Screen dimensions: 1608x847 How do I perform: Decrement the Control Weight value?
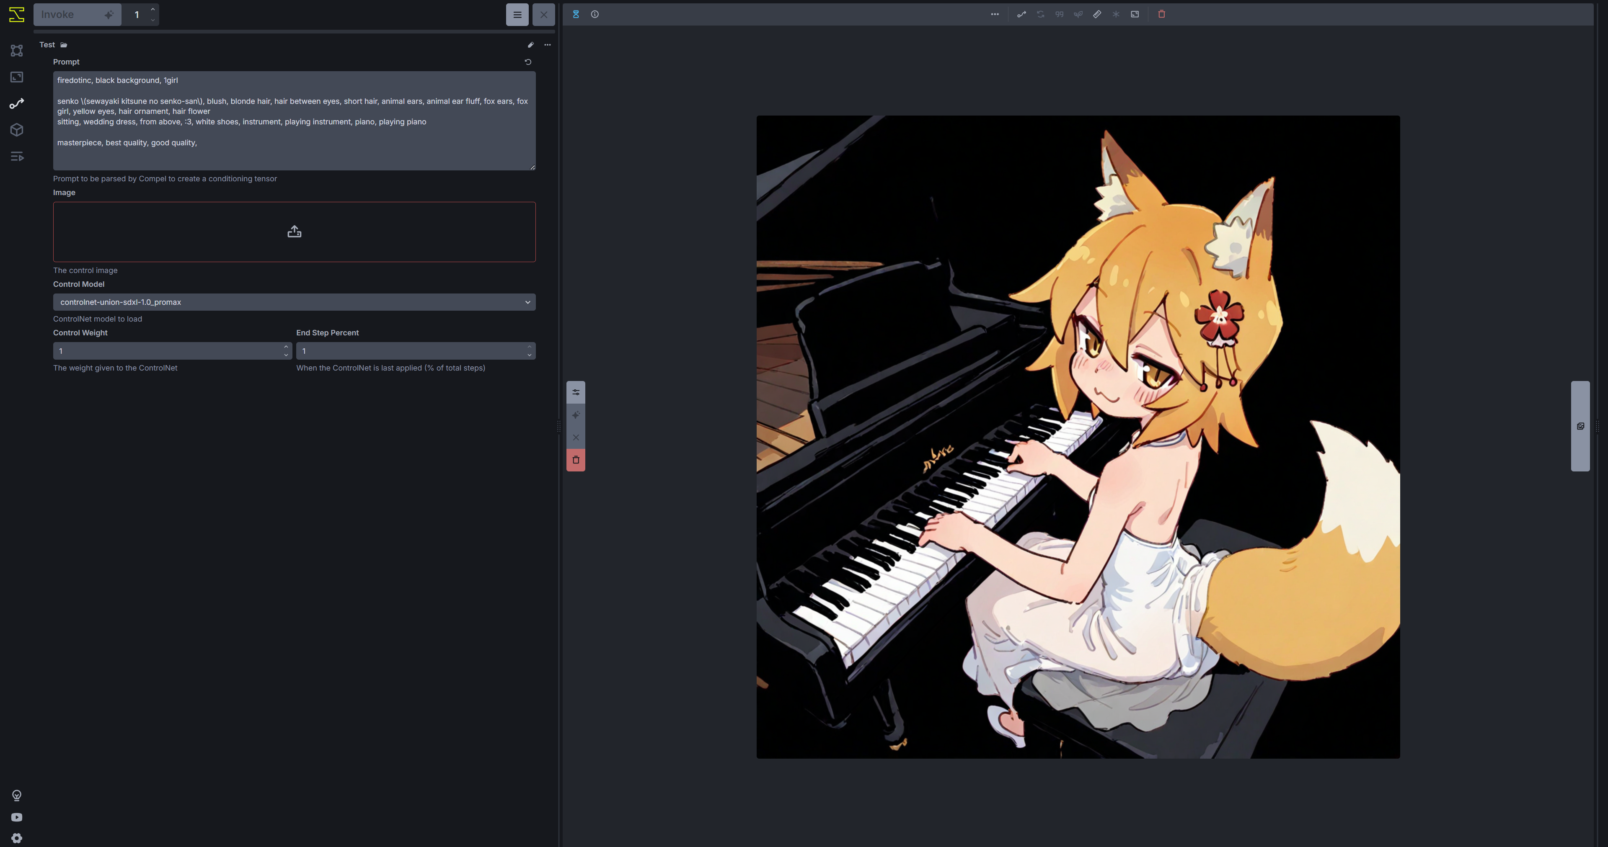(x=286, y=355)
